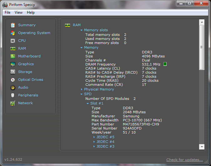211x166 pixels.
Task: Go to the Summary section
Action: click(27, 25)
